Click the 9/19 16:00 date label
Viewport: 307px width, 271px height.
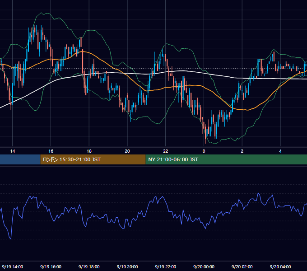[x=51, y=266]
